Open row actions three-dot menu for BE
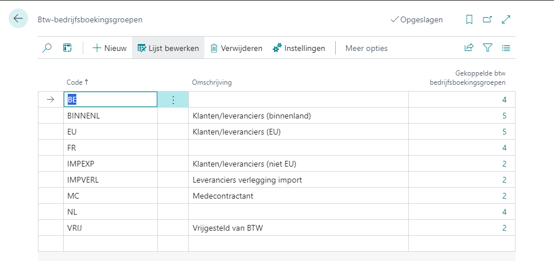The height and width of the screenshot is (261, 554). pyautogui.click(x=173, y=100)
